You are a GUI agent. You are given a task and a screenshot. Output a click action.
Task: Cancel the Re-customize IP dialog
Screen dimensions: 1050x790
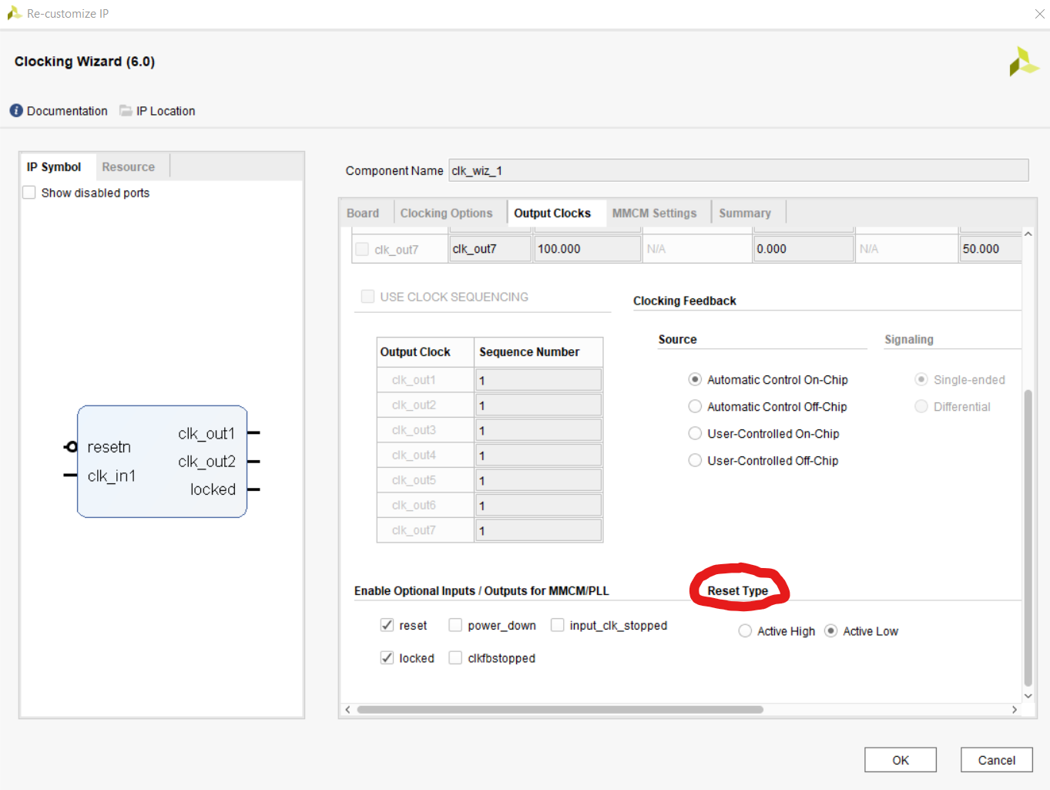pos(996,759)
